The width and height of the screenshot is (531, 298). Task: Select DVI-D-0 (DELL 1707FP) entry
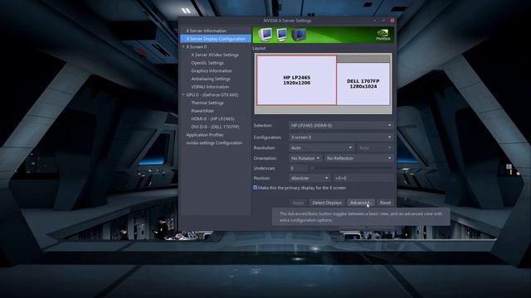[x=215, y=127]
